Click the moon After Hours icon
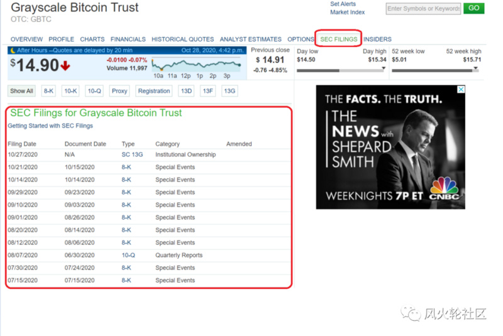 [x=12, y=50]
